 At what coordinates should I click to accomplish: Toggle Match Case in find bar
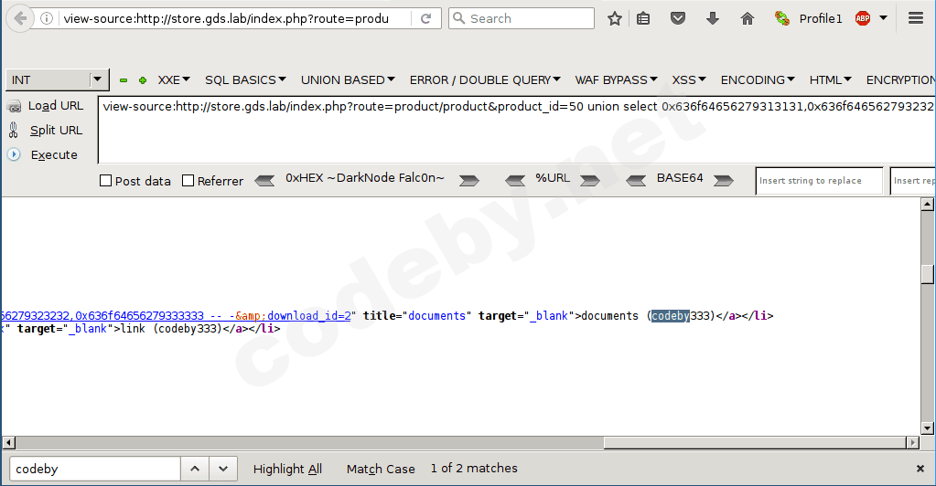381,469
